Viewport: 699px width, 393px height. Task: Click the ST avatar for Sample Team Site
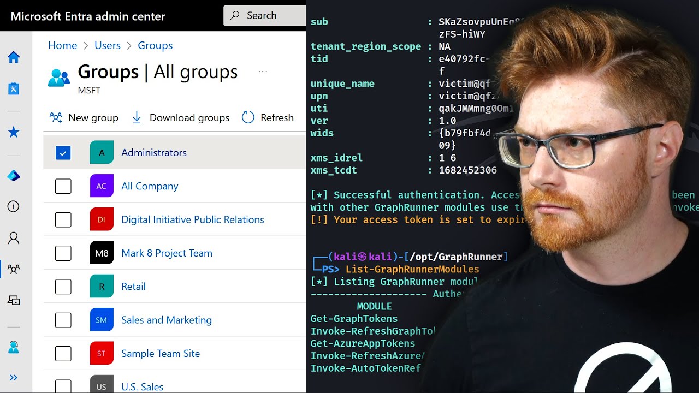click(x=102, y=354)
